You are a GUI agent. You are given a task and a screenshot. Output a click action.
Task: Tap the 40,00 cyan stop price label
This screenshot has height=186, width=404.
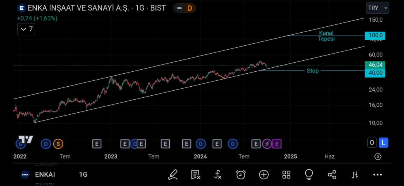(375, 73)
